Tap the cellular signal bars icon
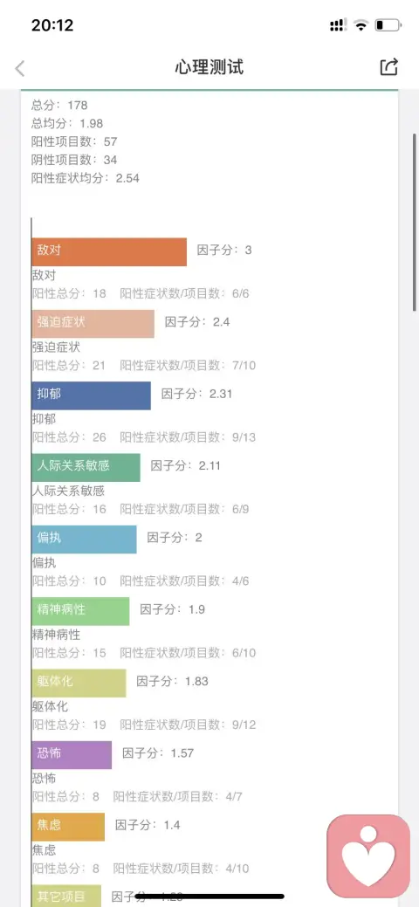The width and height of the screenshot is (419, 907). [x=338, y=24]
